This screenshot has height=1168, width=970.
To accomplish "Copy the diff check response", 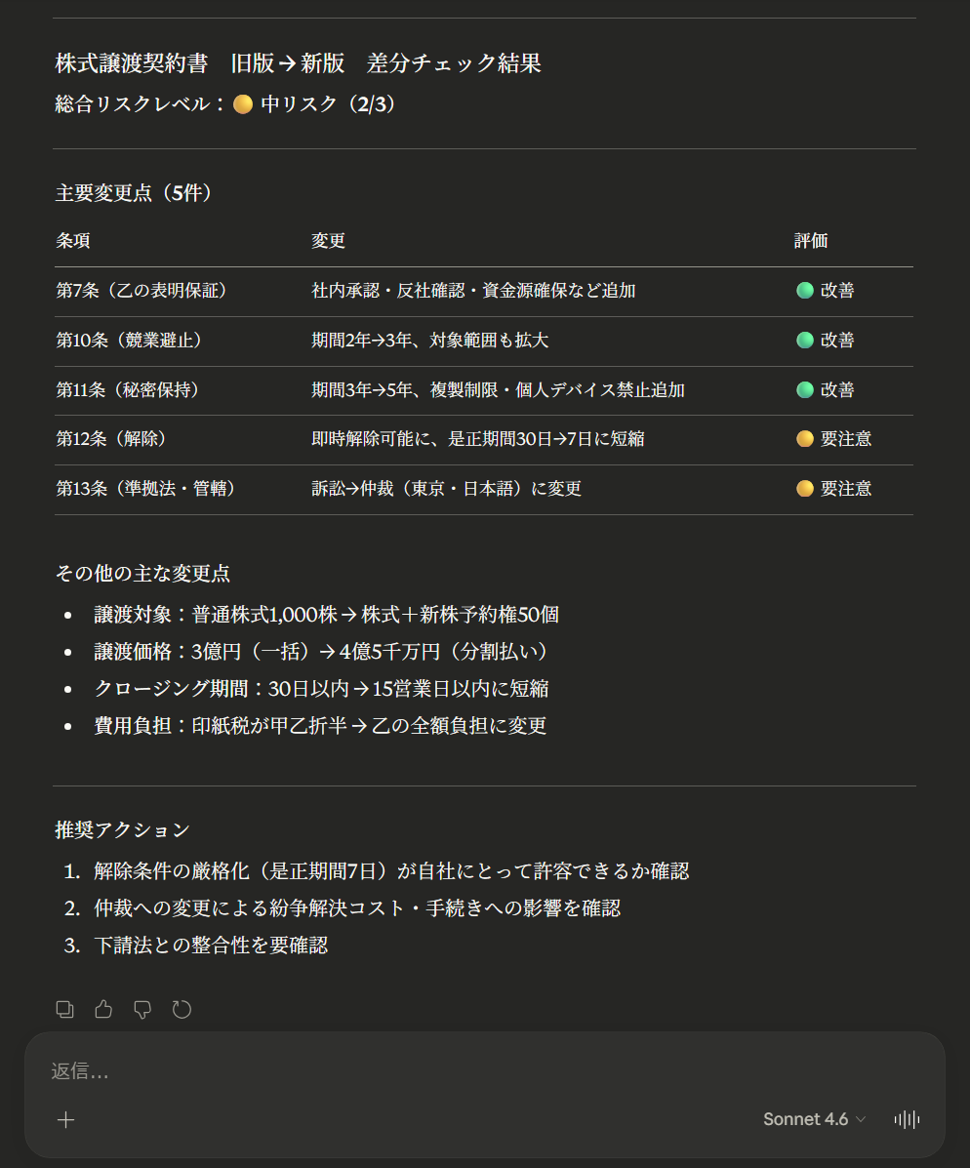I will (64, 1009).
